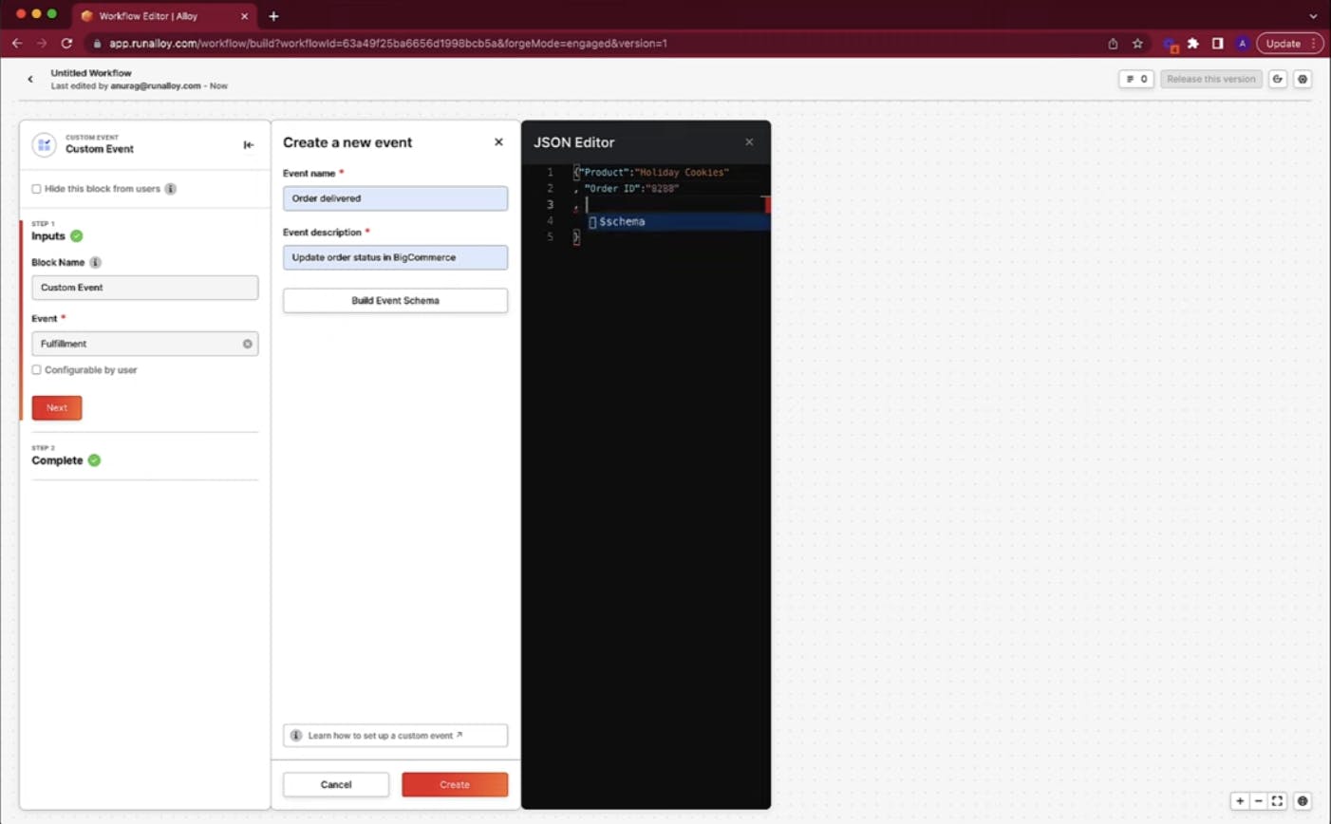Navigate back in the browser

[x=17, y=43]
